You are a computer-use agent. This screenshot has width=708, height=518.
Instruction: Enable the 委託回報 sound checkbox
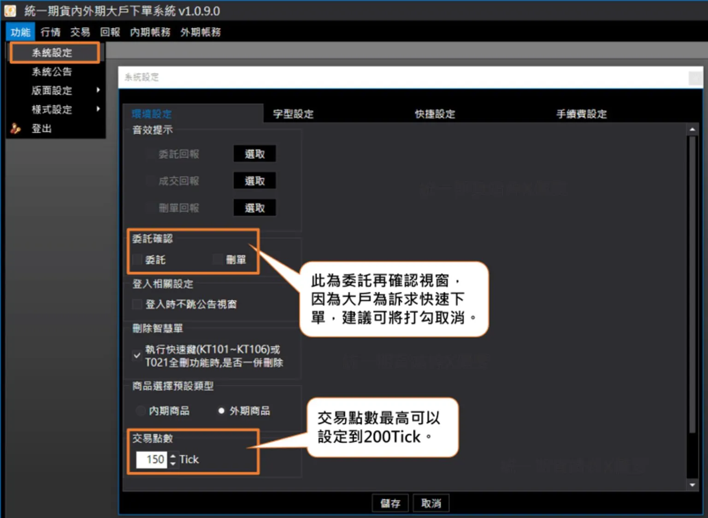(150, 154)
